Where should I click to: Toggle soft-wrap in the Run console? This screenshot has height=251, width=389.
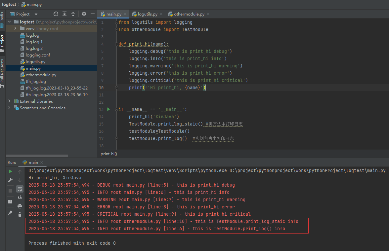click(20, 189)
